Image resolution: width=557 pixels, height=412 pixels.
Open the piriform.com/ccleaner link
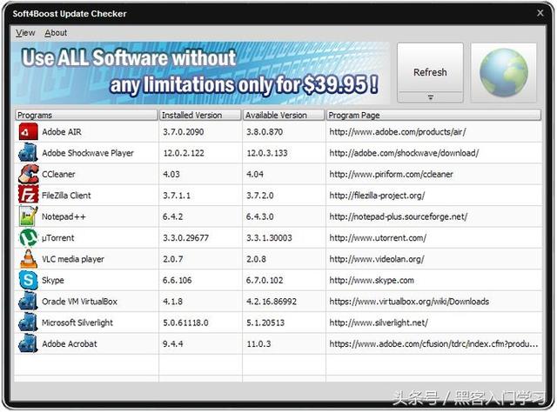[x=391, y=174]
